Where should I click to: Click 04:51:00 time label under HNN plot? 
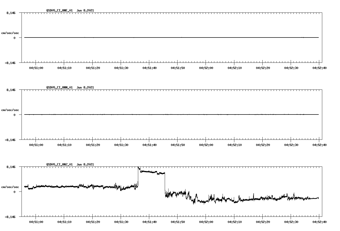pos(36,145)
